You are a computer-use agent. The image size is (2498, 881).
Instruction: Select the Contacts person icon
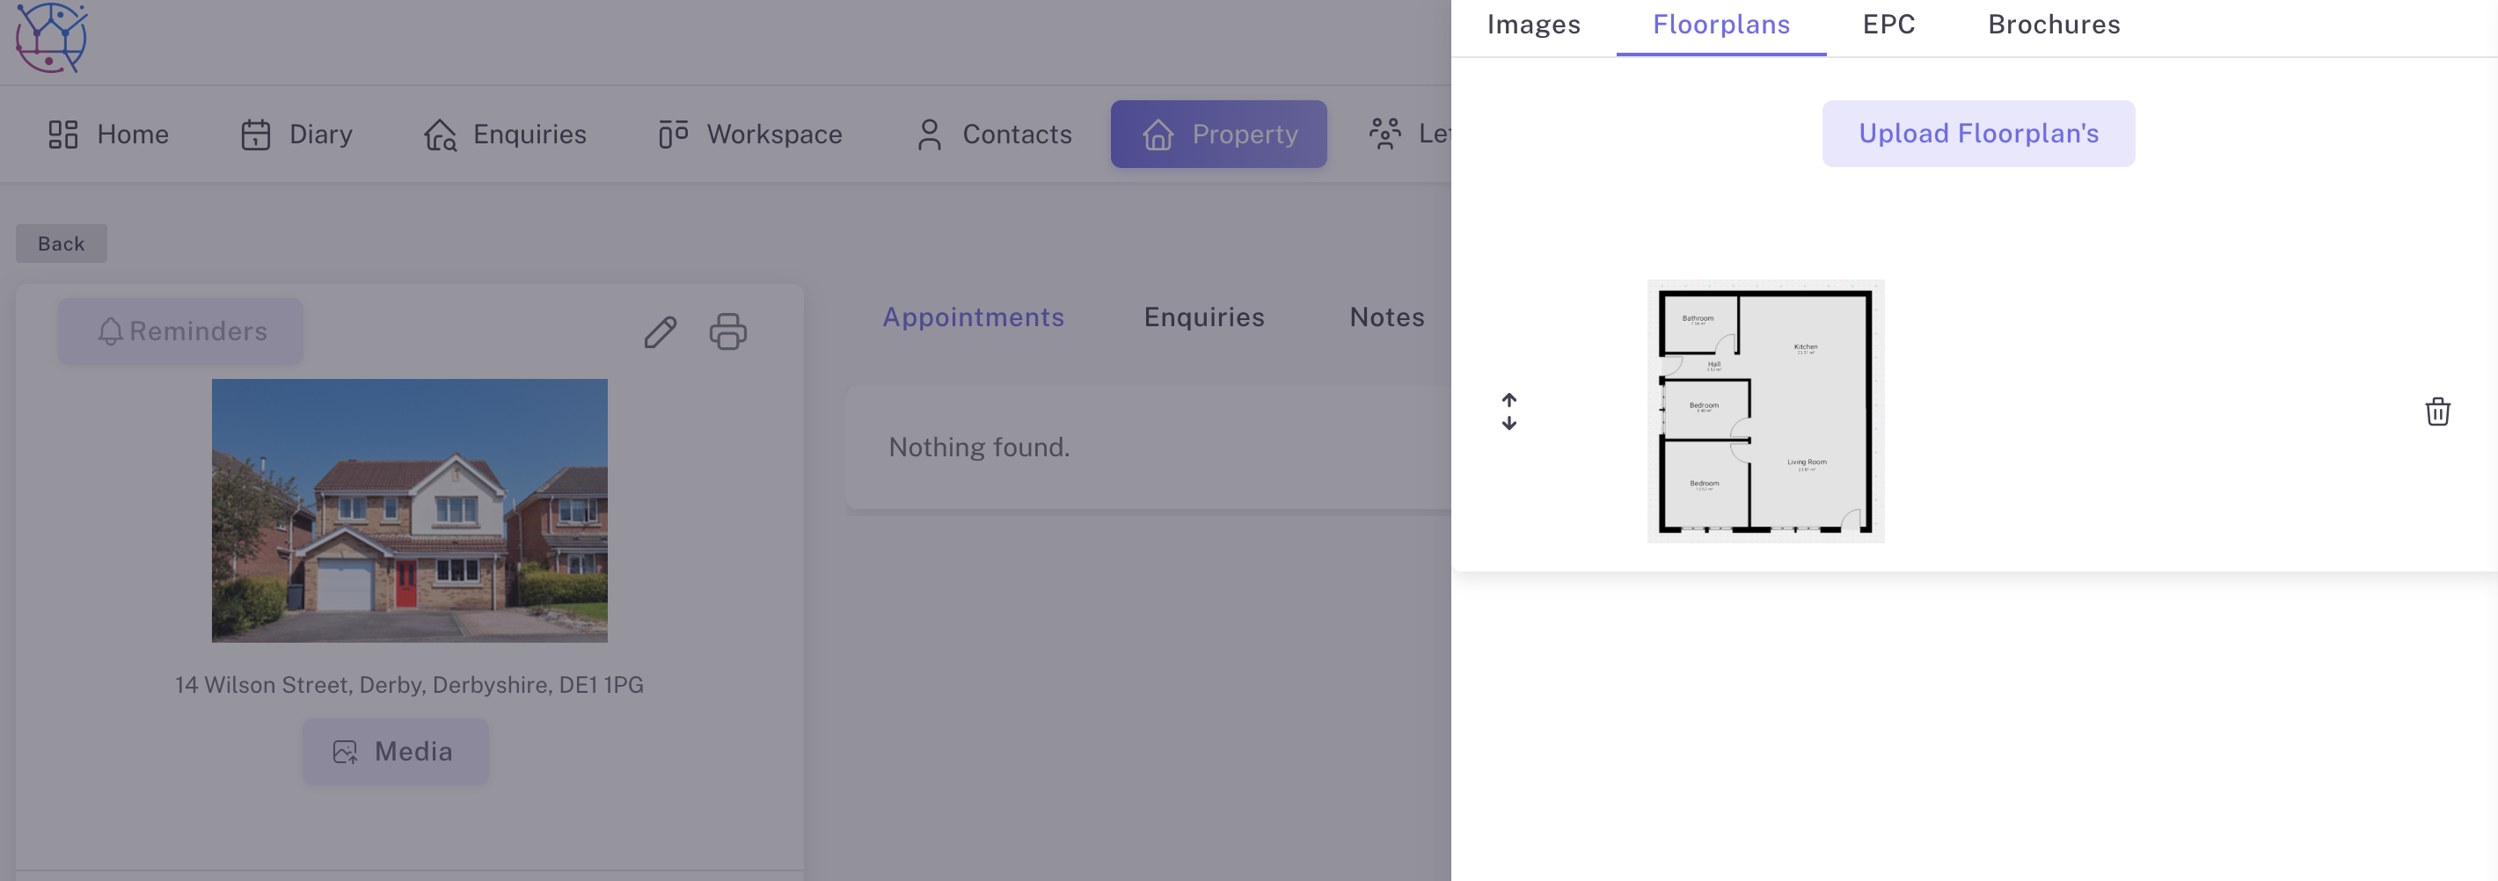pos(929,134)
